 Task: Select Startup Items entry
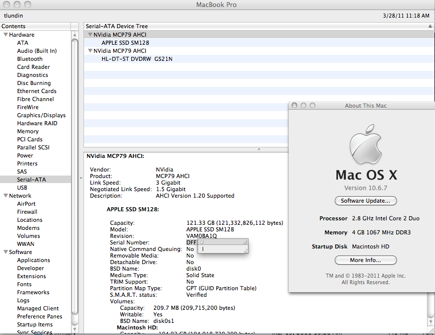click(35, 324)
